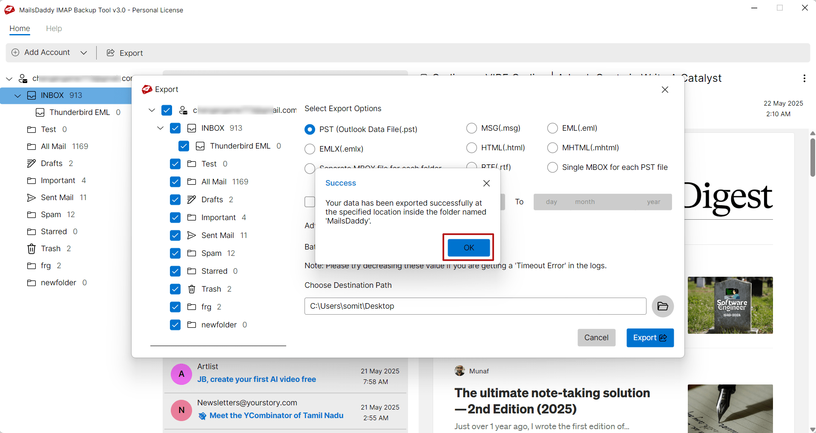Click Trash bin icon in Export tree
This screenshot has width=816, height=433.
(x=192, y=289)
